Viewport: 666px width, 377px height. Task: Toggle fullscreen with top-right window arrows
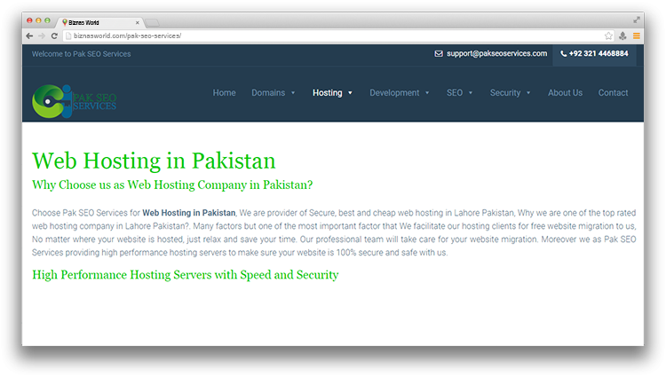[x=637, y=20]
